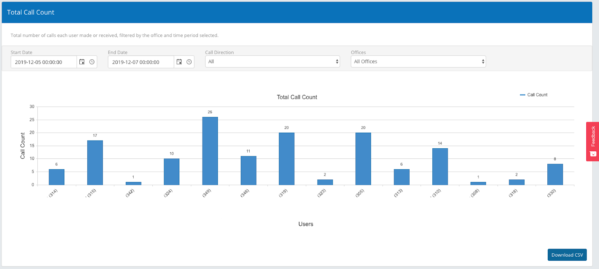
Task: Select the bar for user (342)
Action: click(133, 183)
